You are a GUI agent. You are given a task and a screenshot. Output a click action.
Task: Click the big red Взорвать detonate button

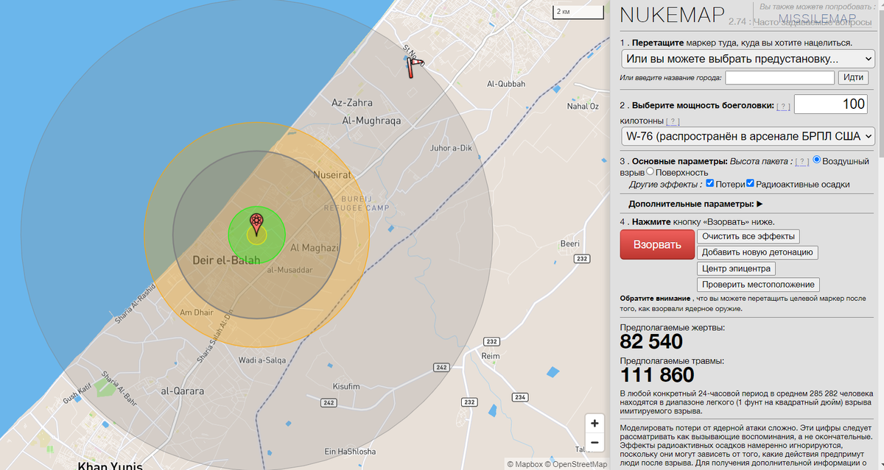(x=657, y=244)
